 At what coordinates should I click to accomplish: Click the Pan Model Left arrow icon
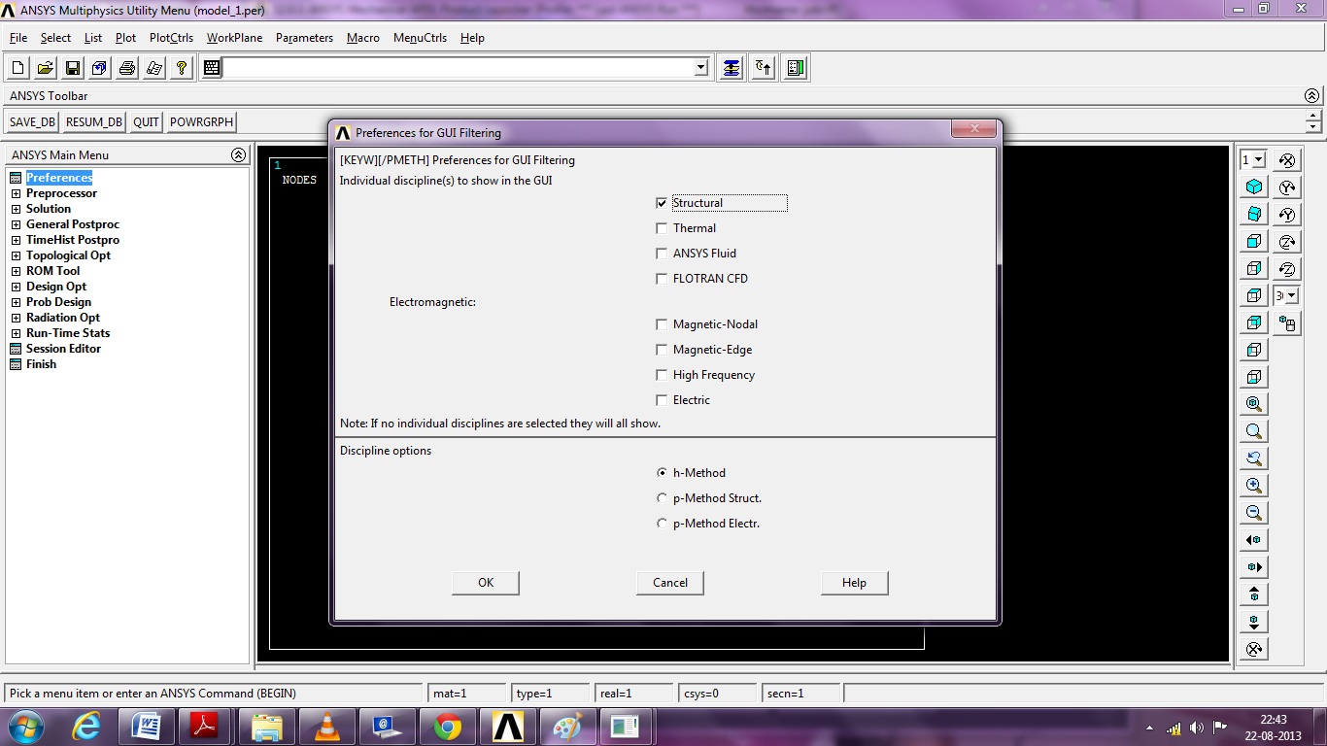click(x=1254, y=540)
